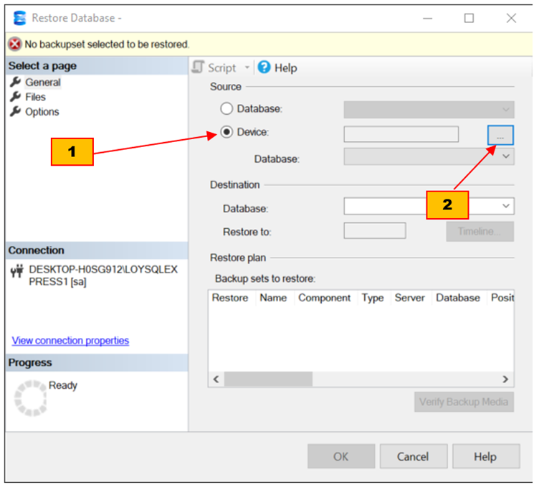Click the Component column header

(325, 298)
